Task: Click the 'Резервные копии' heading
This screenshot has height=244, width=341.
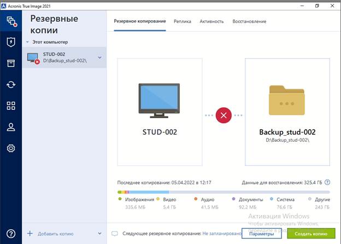Action: [x=54, y=24]
